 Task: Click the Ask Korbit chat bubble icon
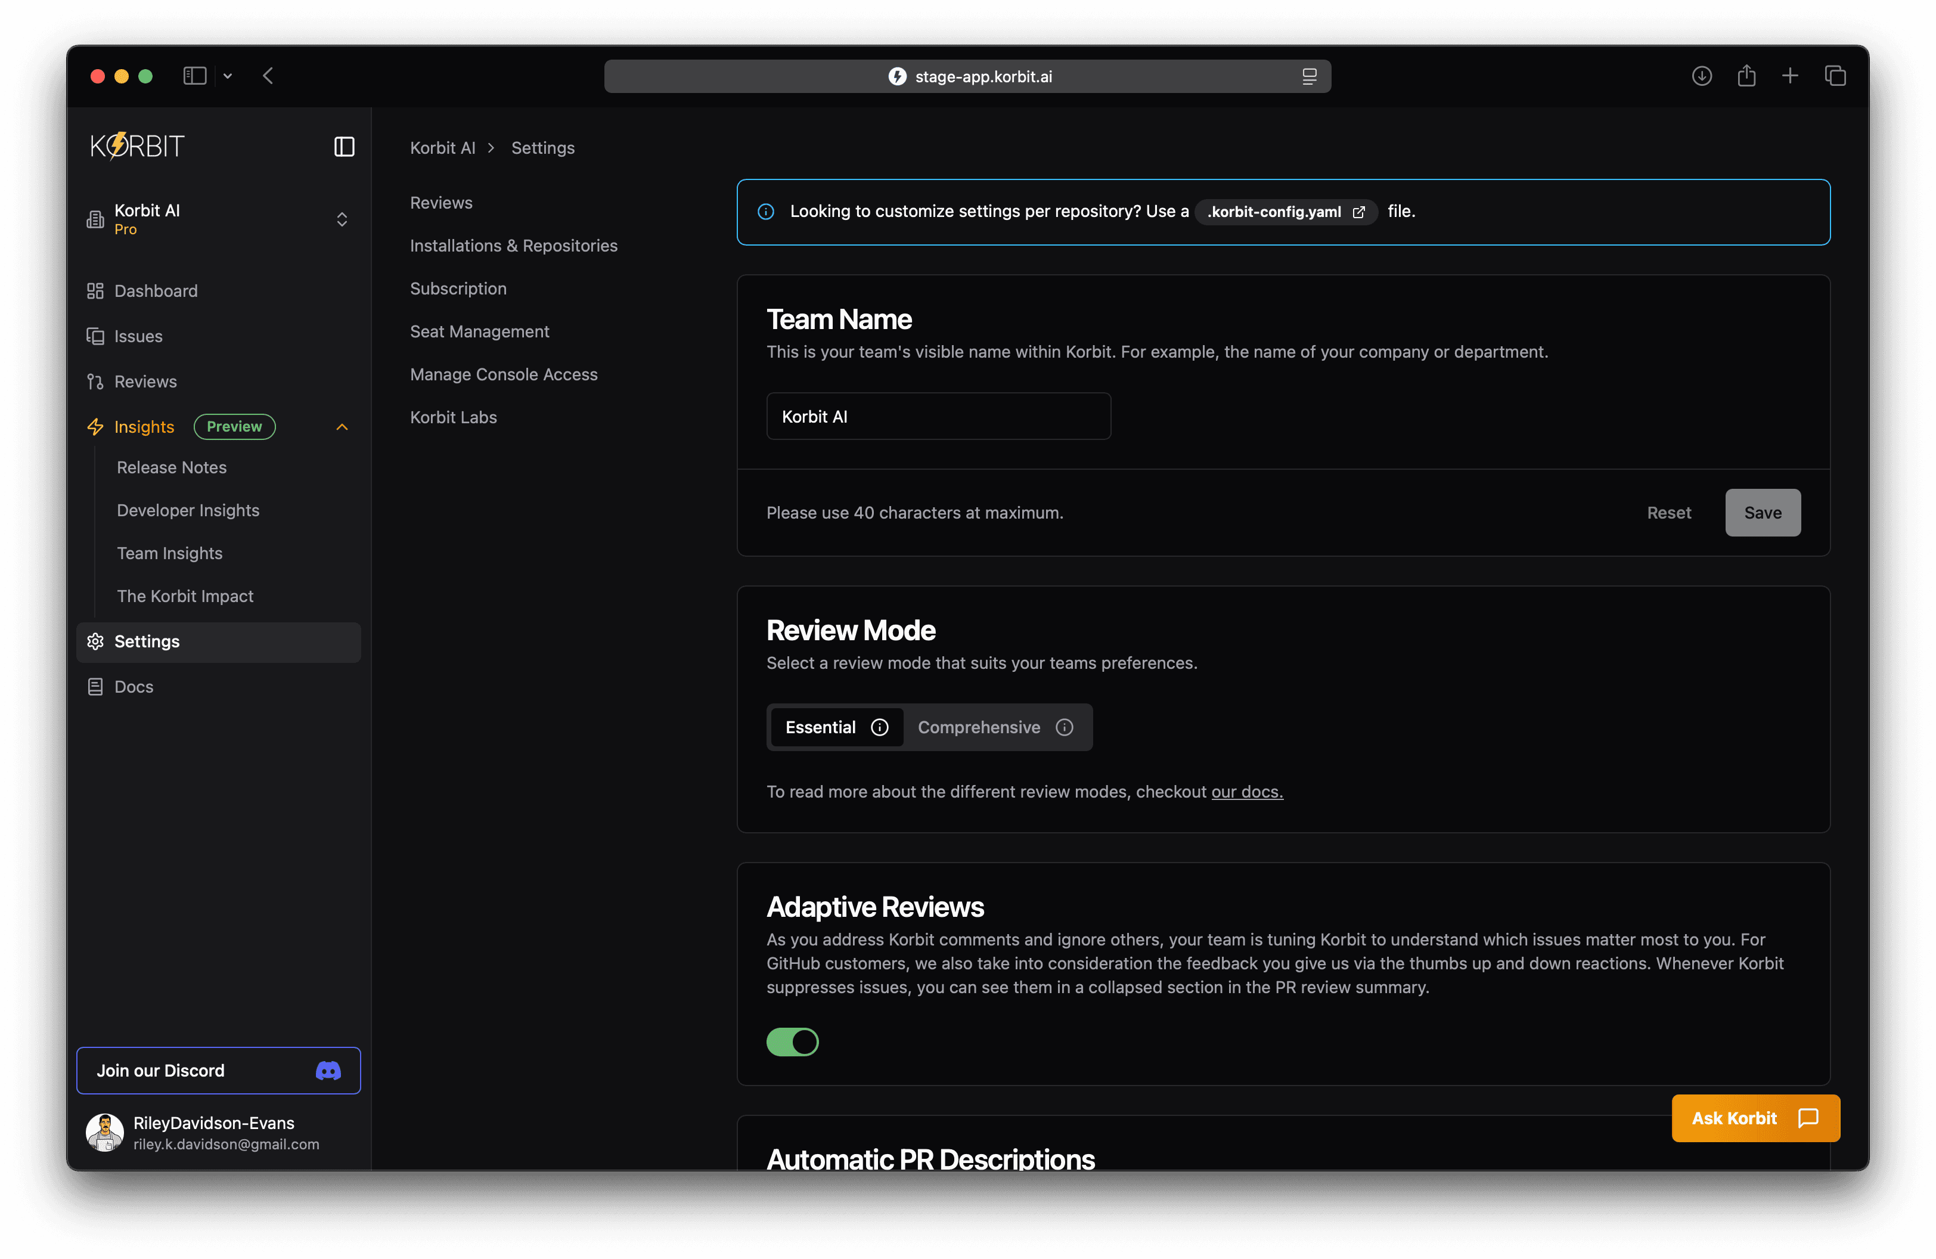1807,1118
